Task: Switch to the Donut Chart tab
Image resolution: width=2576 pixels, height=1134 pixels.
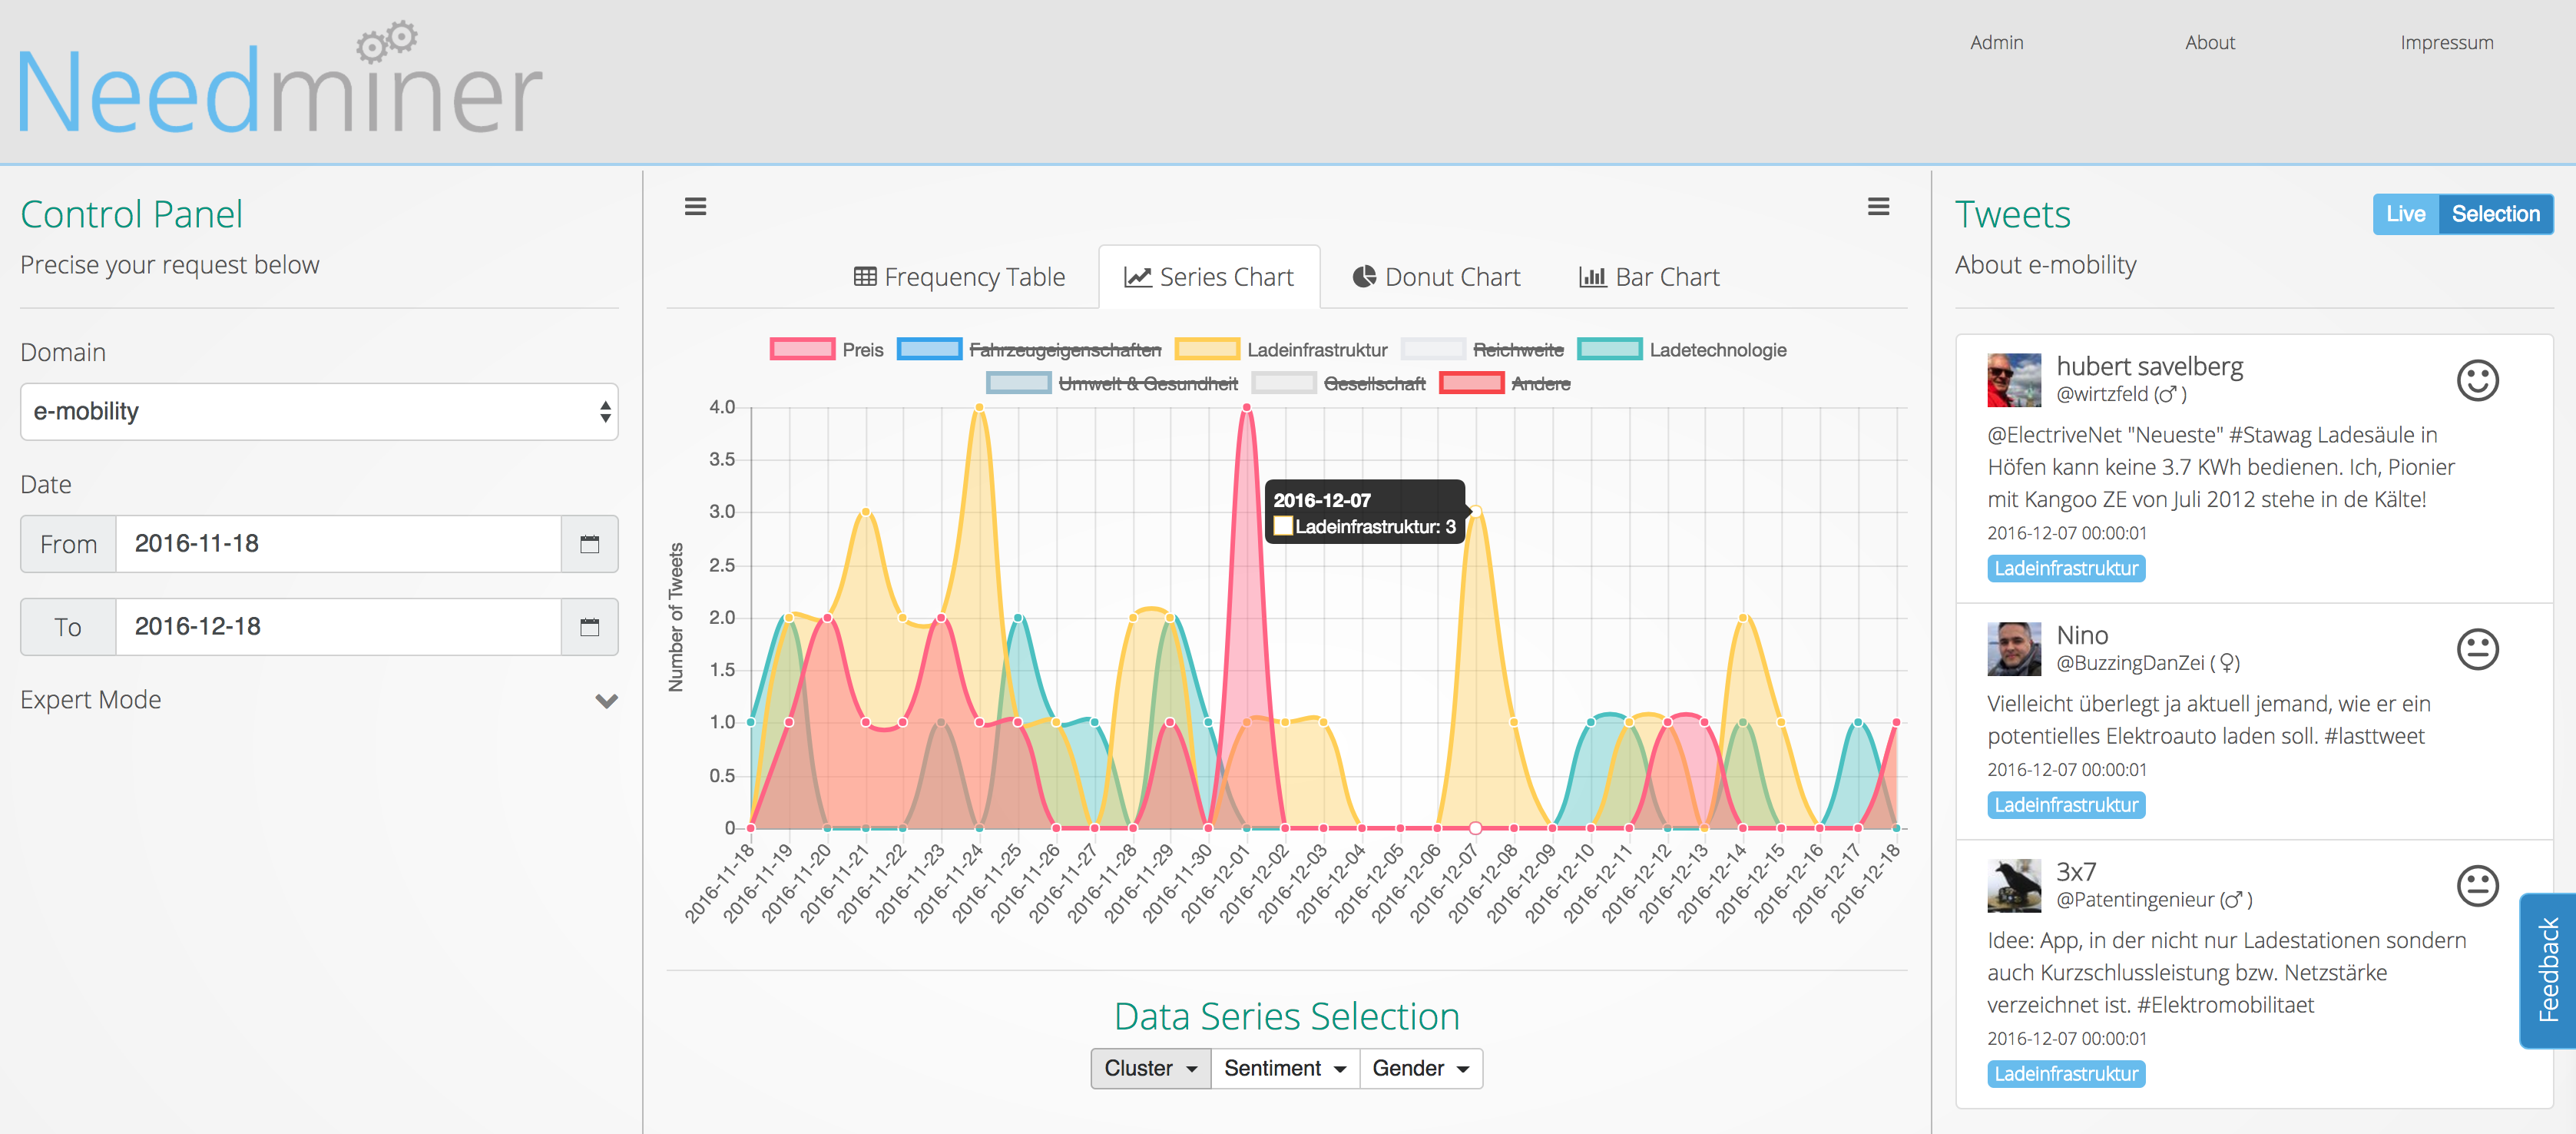Action: pos(1436,277)
